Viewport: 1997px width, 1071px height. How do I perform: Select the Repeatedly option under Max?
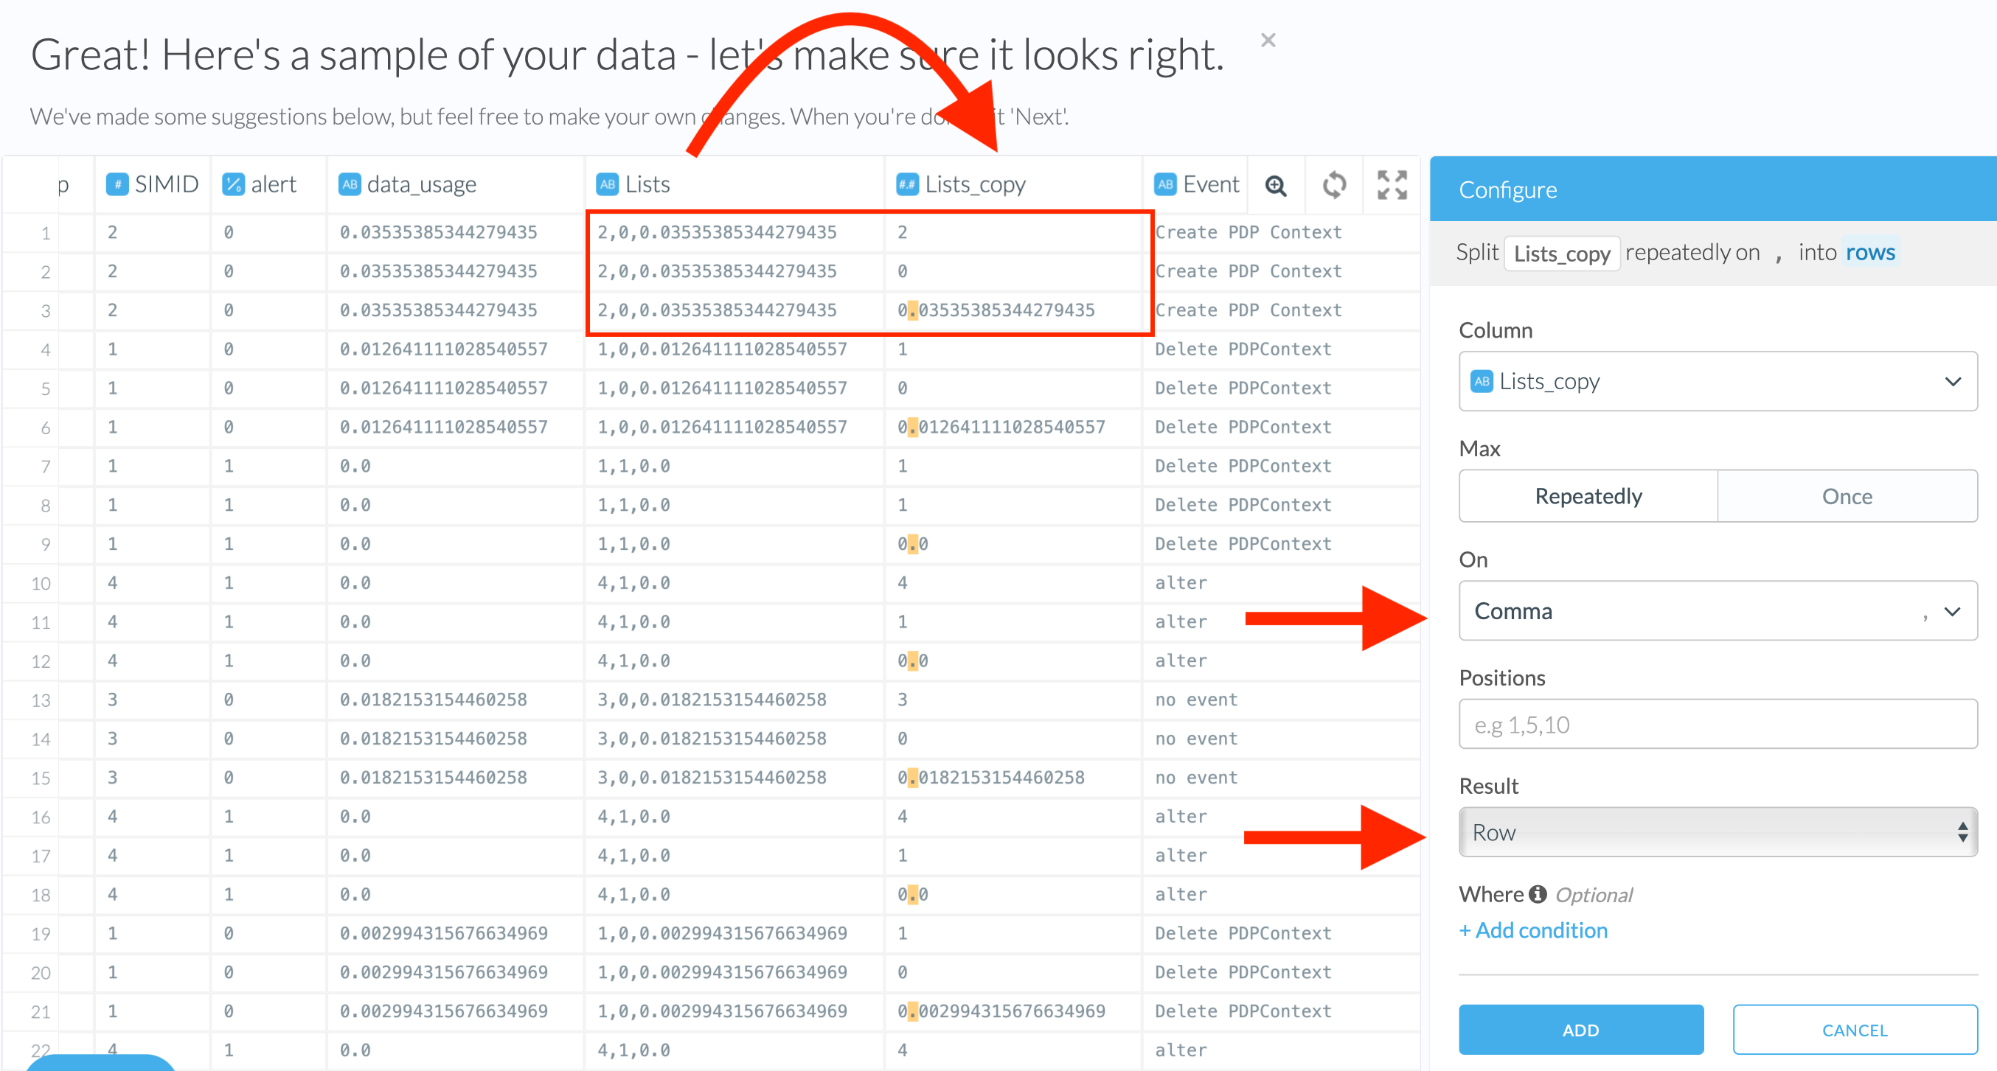point(1588,496)
